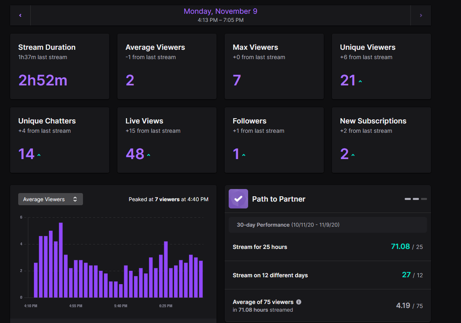Click the 4.19 average viewers progress value
The image size is (461, 323).
pyautogui.click(x=403, y=305)
